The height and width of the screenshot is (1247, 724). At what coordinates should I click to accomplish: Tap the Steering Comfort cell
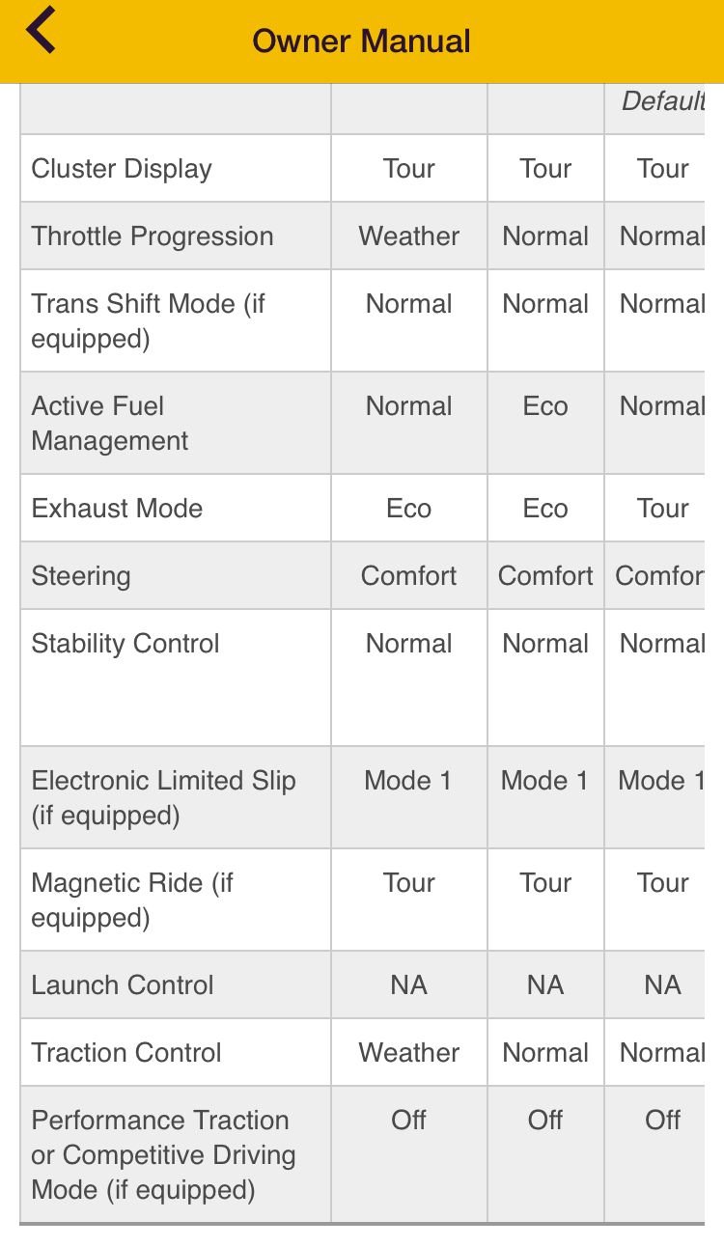(x=408, y=575)
